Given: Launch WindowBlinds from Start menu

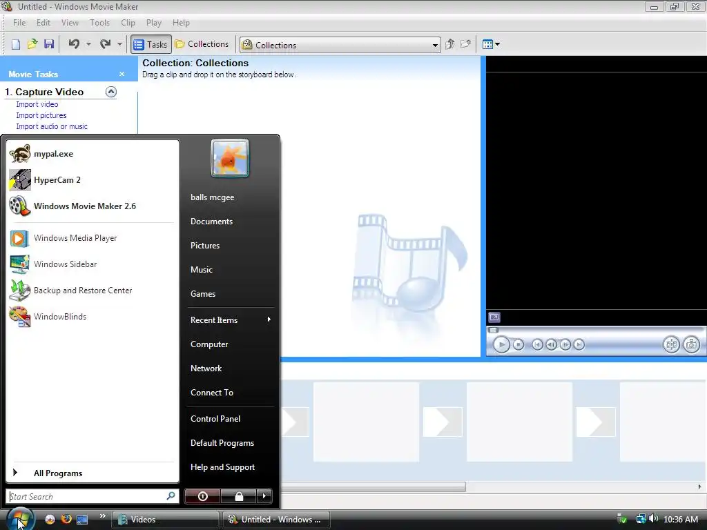Looking at the screenshot, I should click(92, 316).
